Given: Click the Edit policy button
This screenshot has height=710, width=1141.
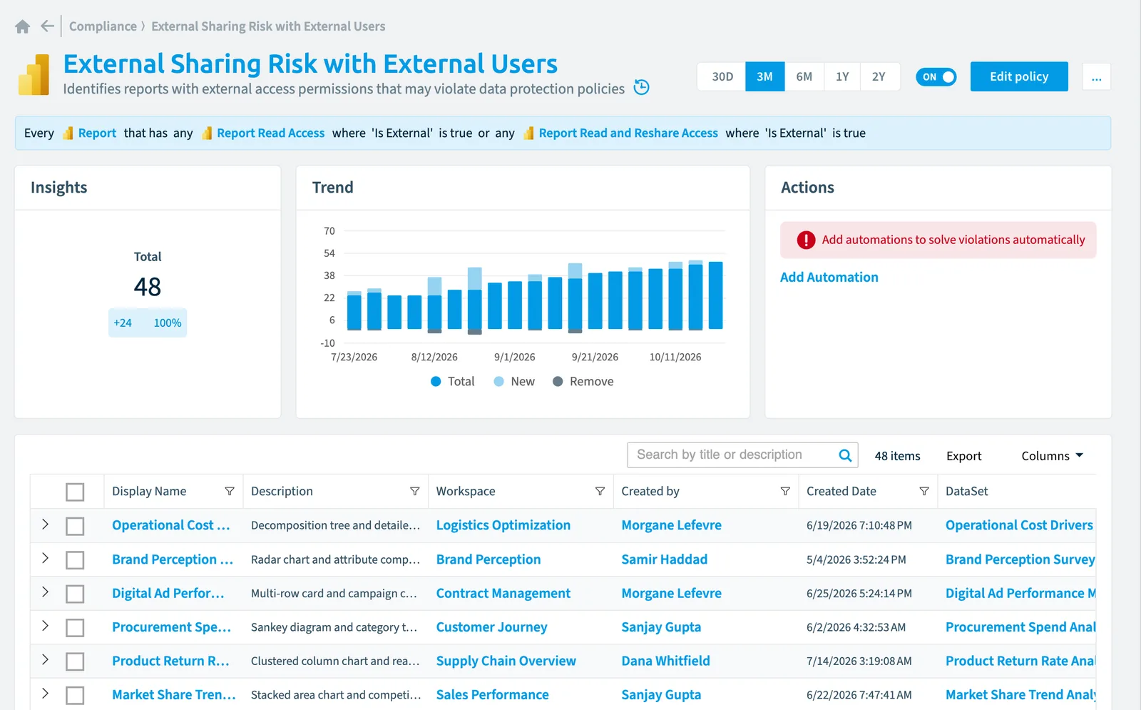Looking at the screenshot, I should point(1018,76).
